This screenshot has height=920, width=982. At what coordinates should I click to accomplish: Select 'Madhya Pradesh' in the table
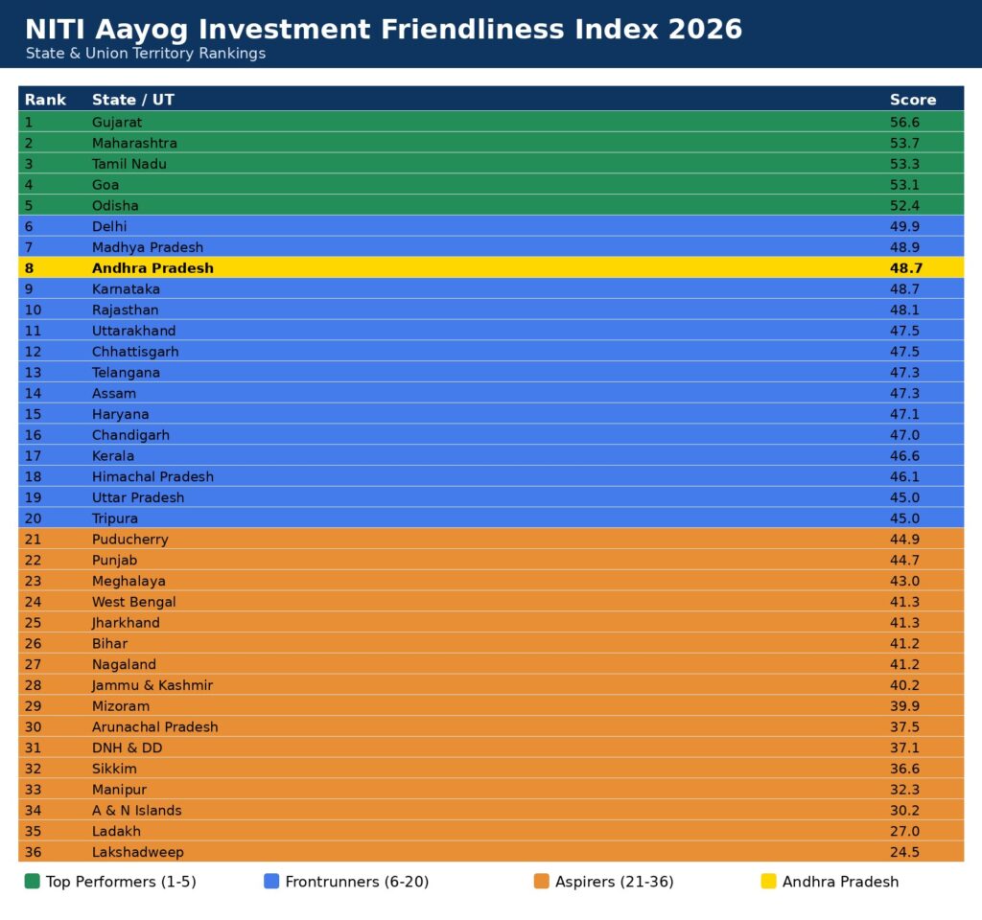coord(148,247)
